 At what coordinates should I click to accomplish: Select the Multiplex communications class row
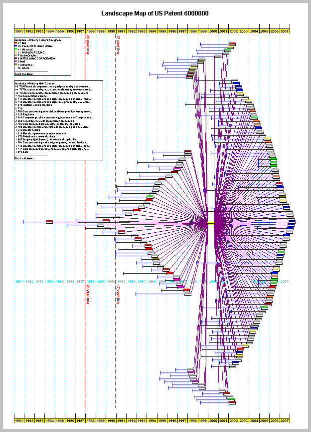click(x=33, y=105)
